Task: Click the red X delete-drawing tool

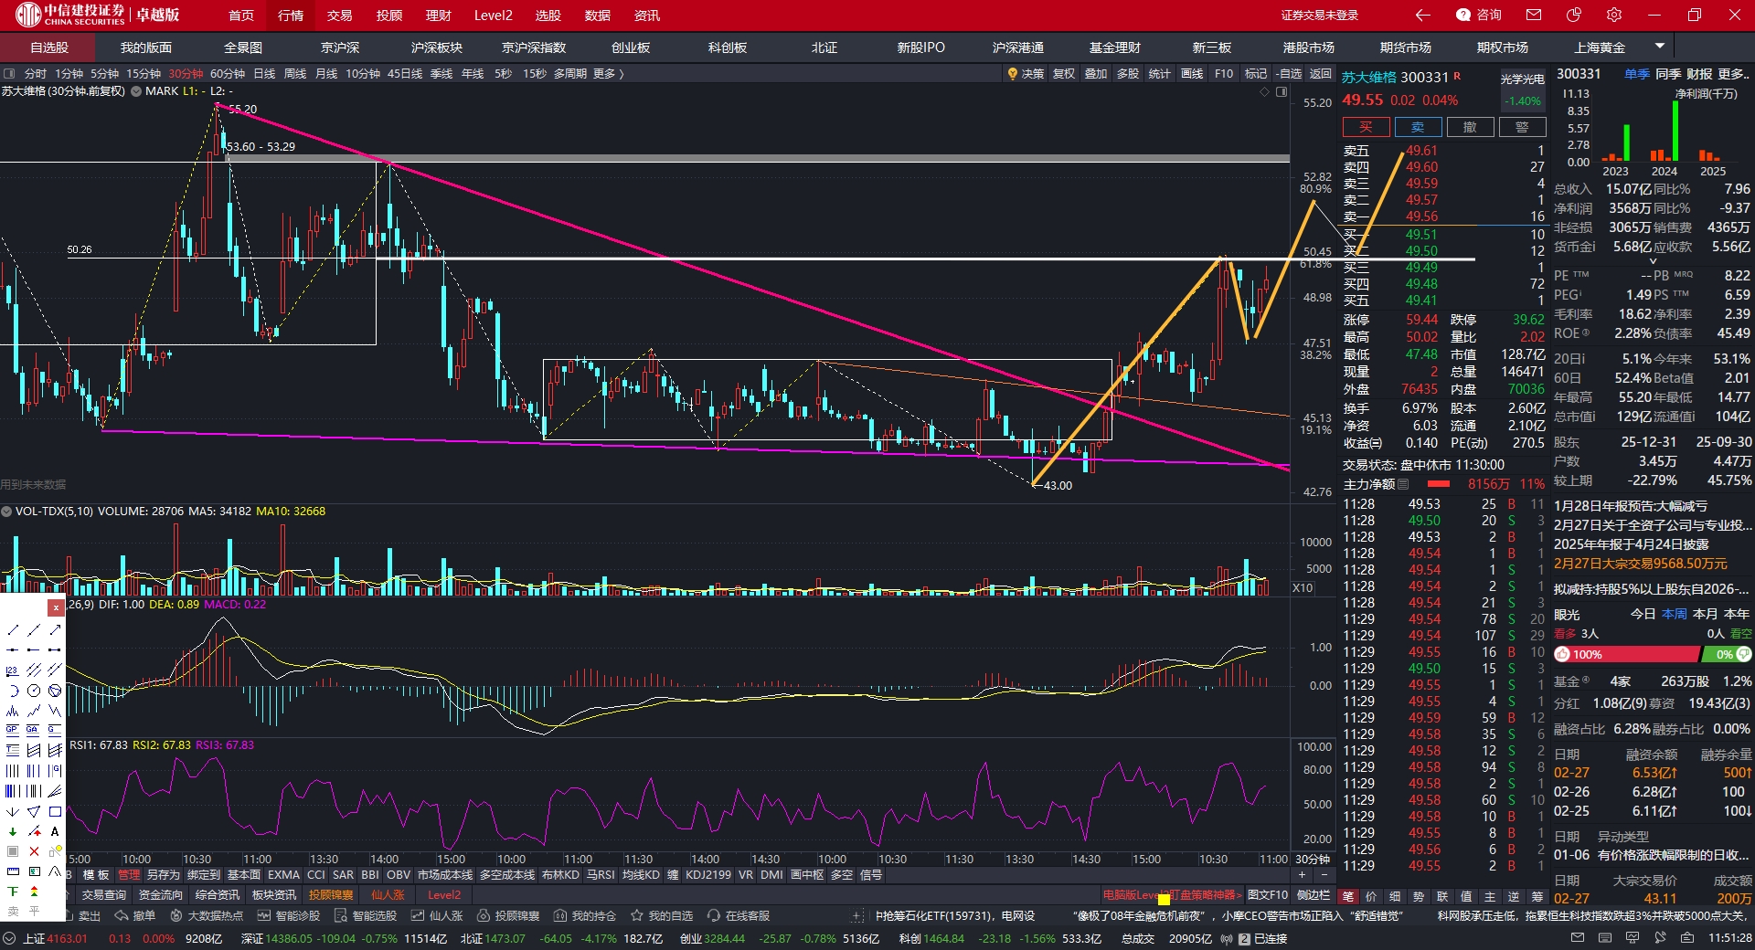Action: click(x=34, y=851)
